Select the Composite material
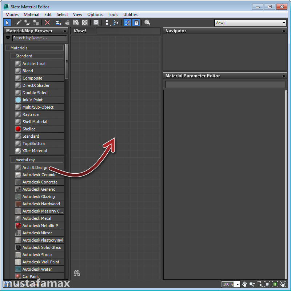 coord(39,78)
